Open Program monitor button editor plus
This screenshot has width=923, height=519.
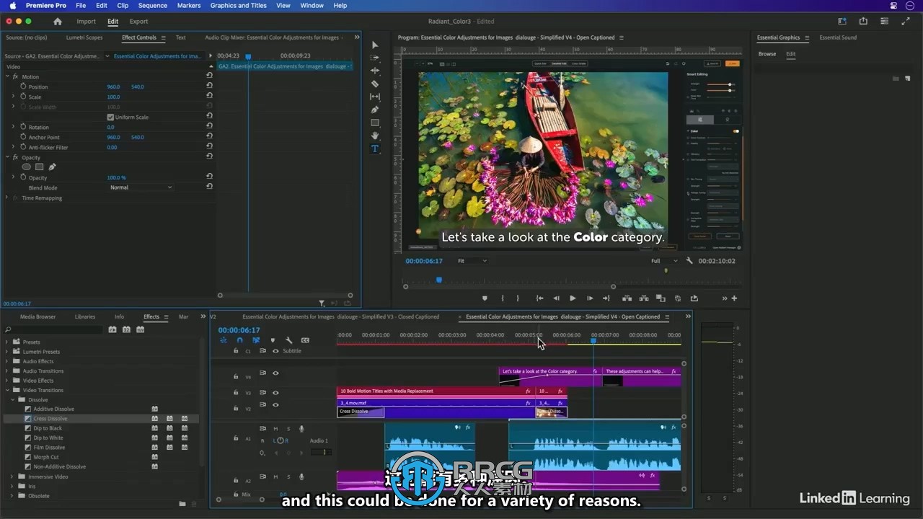pyautogui.click(x=734, y=298)
